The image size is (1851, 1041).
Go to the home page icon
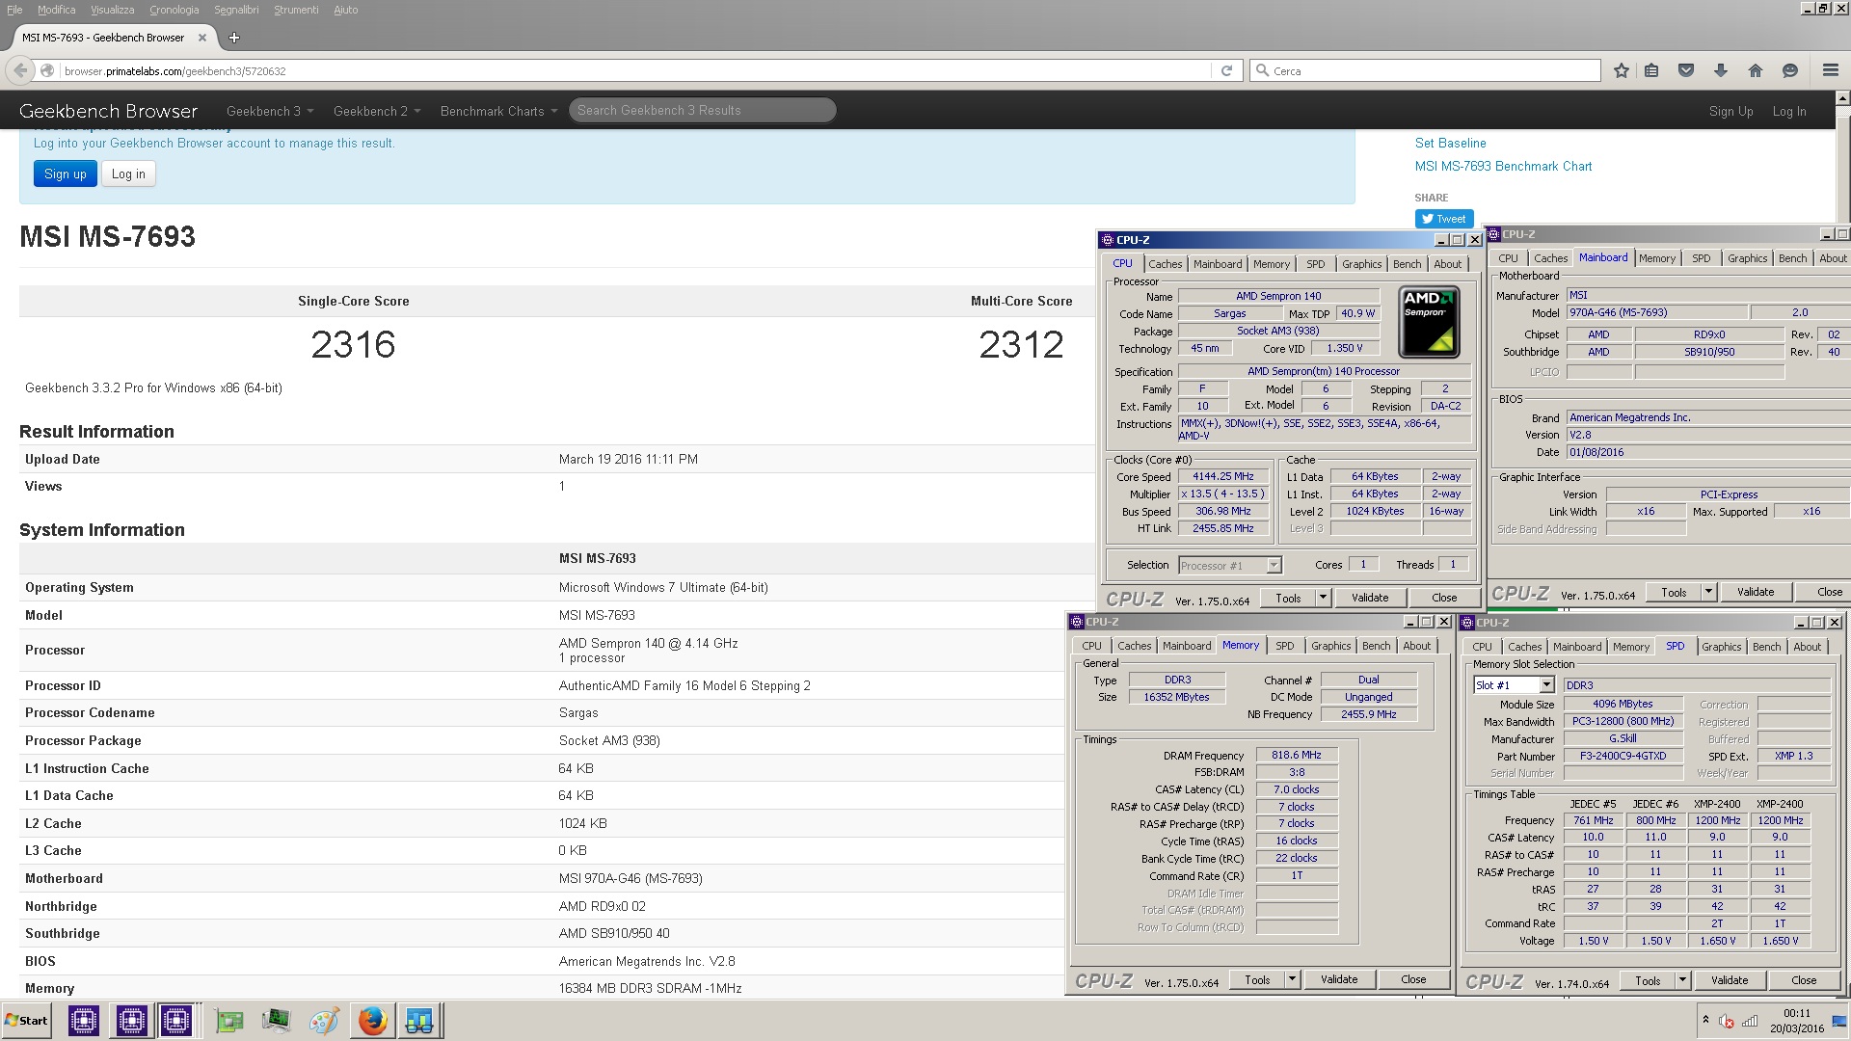1756,70
